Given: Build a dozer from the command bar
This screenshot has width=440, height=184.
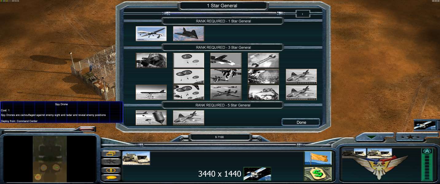Looking at the screenshot, I should point(136,158).
